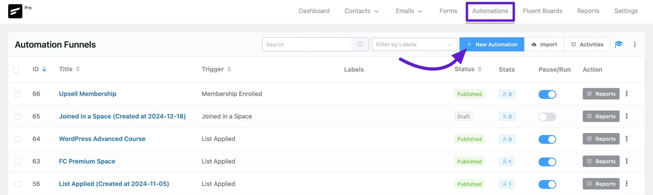Viewport: 653px width, 195px height.
Task: Pause the List Applied automation toggle
Action: 547,184
